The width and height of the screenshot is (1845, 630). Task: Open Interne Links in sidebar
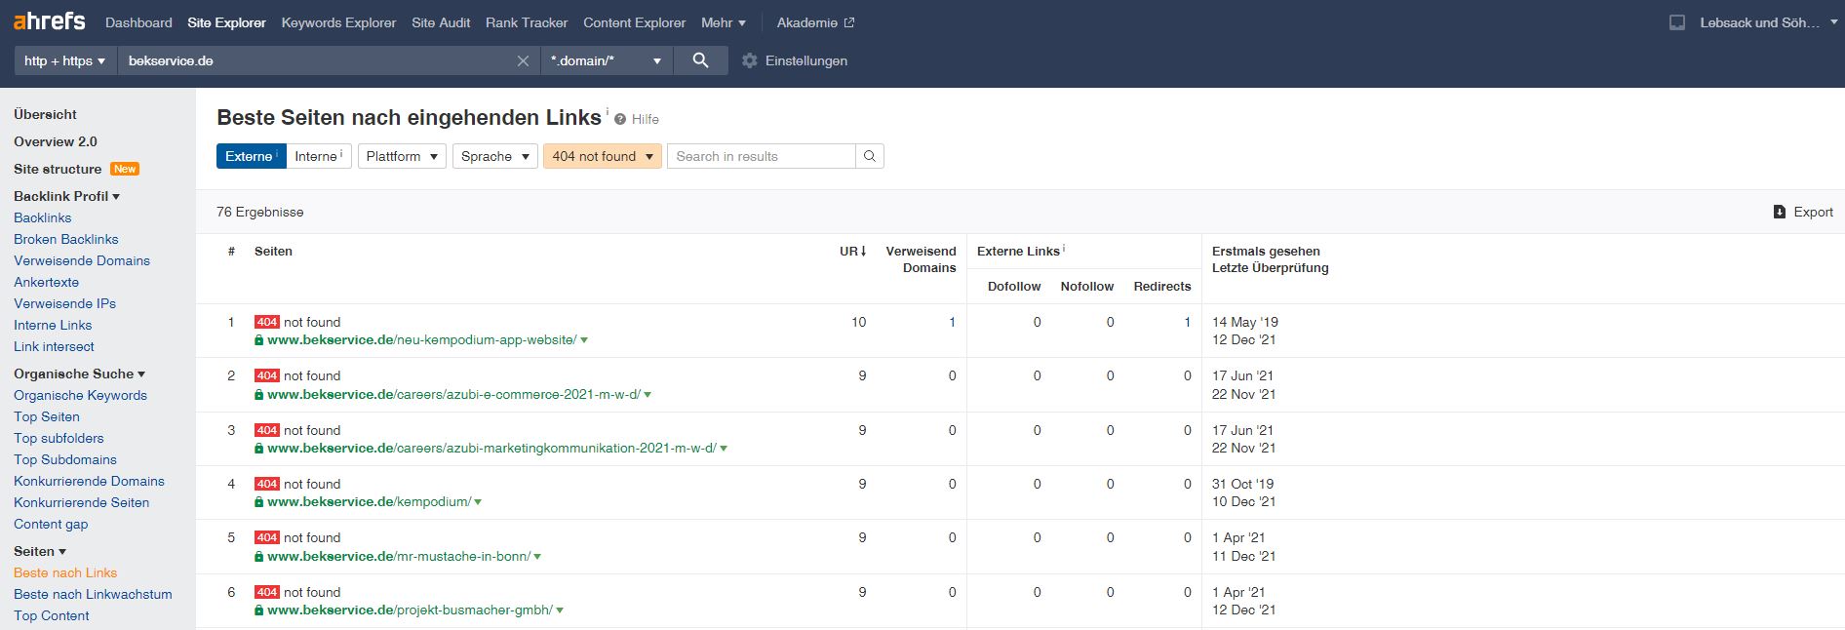coord(53,325)
